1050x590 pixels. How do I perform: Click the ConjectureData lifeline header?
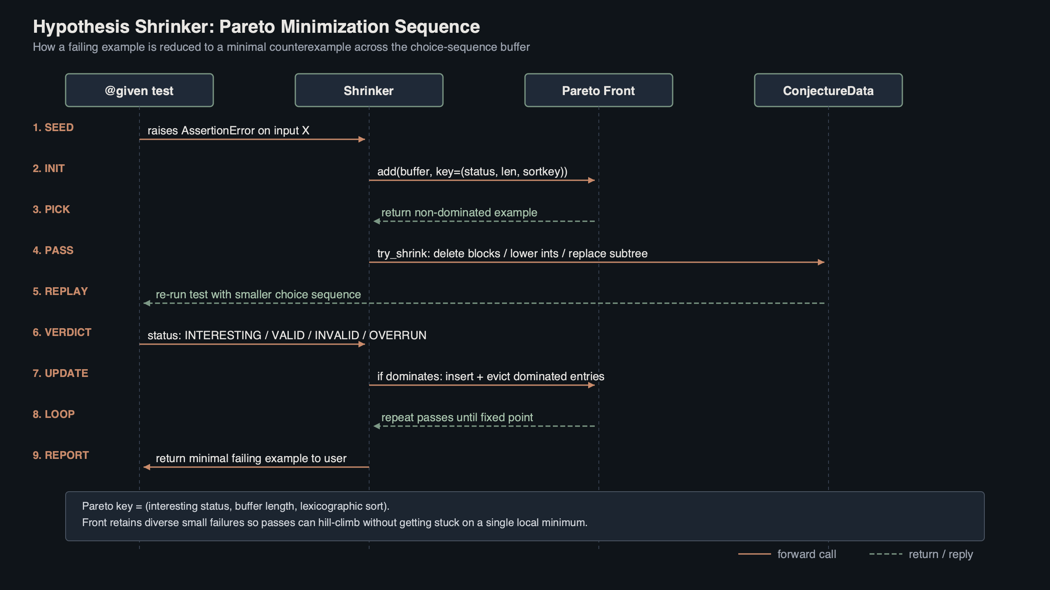coord(828,90)
